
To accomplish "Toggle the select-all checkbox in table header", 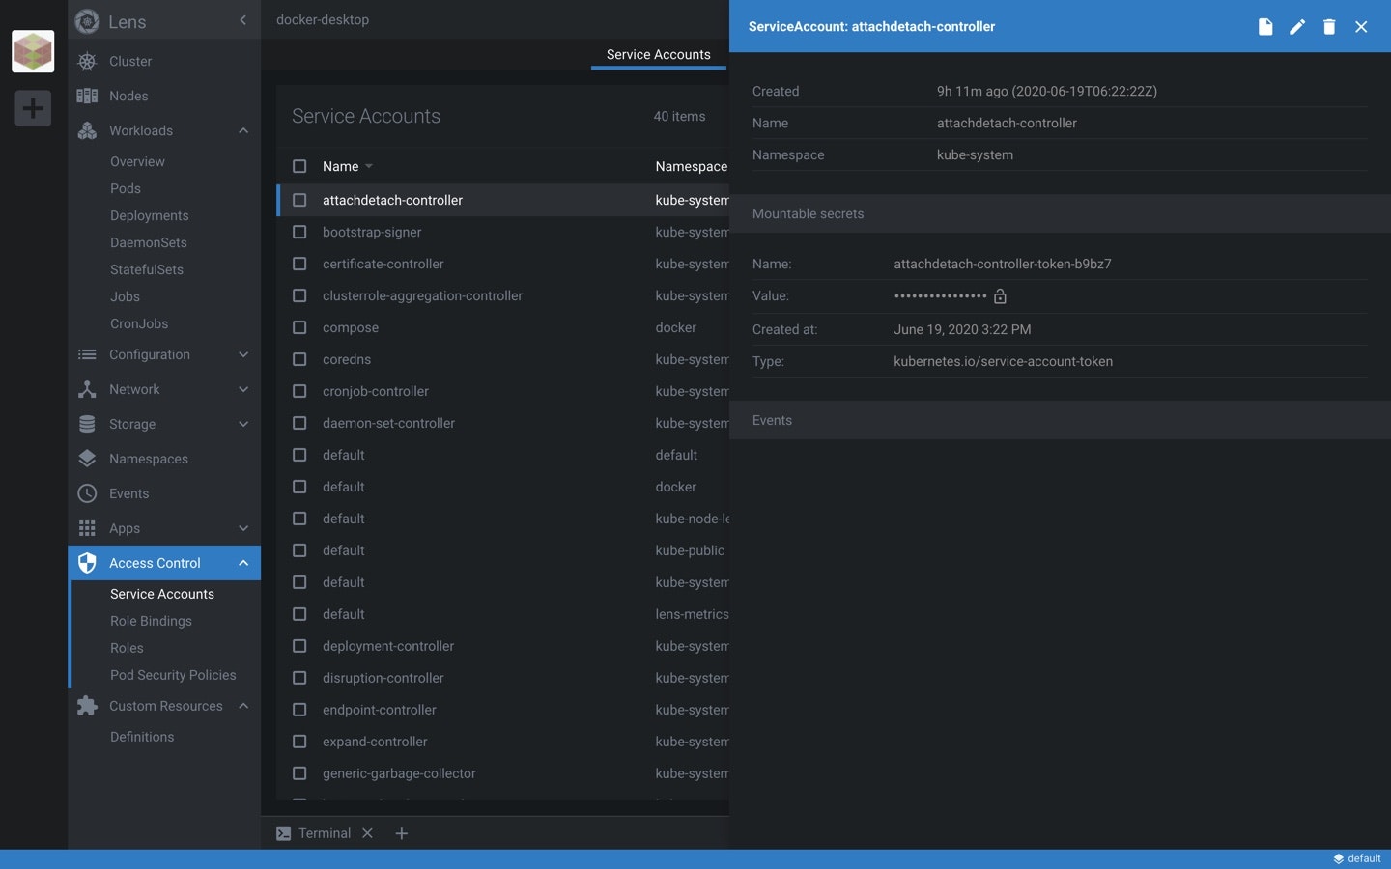I will (299, 166).
